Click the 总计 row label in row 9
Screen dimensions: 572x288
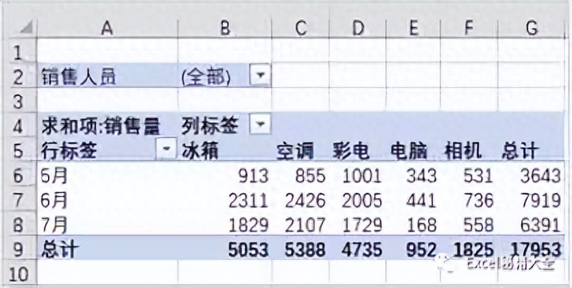[x=107, y=250]
